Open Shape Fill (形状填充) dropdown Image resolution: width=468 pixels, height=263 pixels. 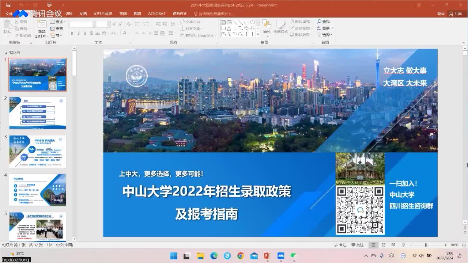point(301,22)
